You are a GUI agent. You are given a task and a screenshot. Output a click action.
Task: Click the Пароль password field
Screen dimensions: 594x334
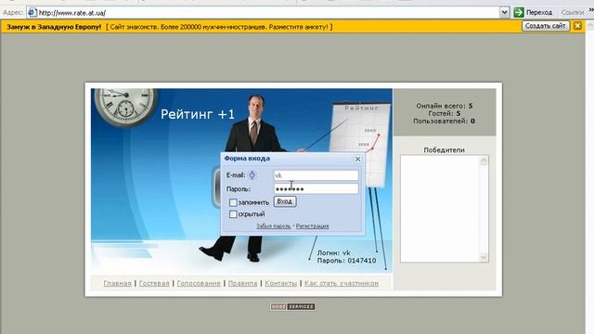[316, 189]
